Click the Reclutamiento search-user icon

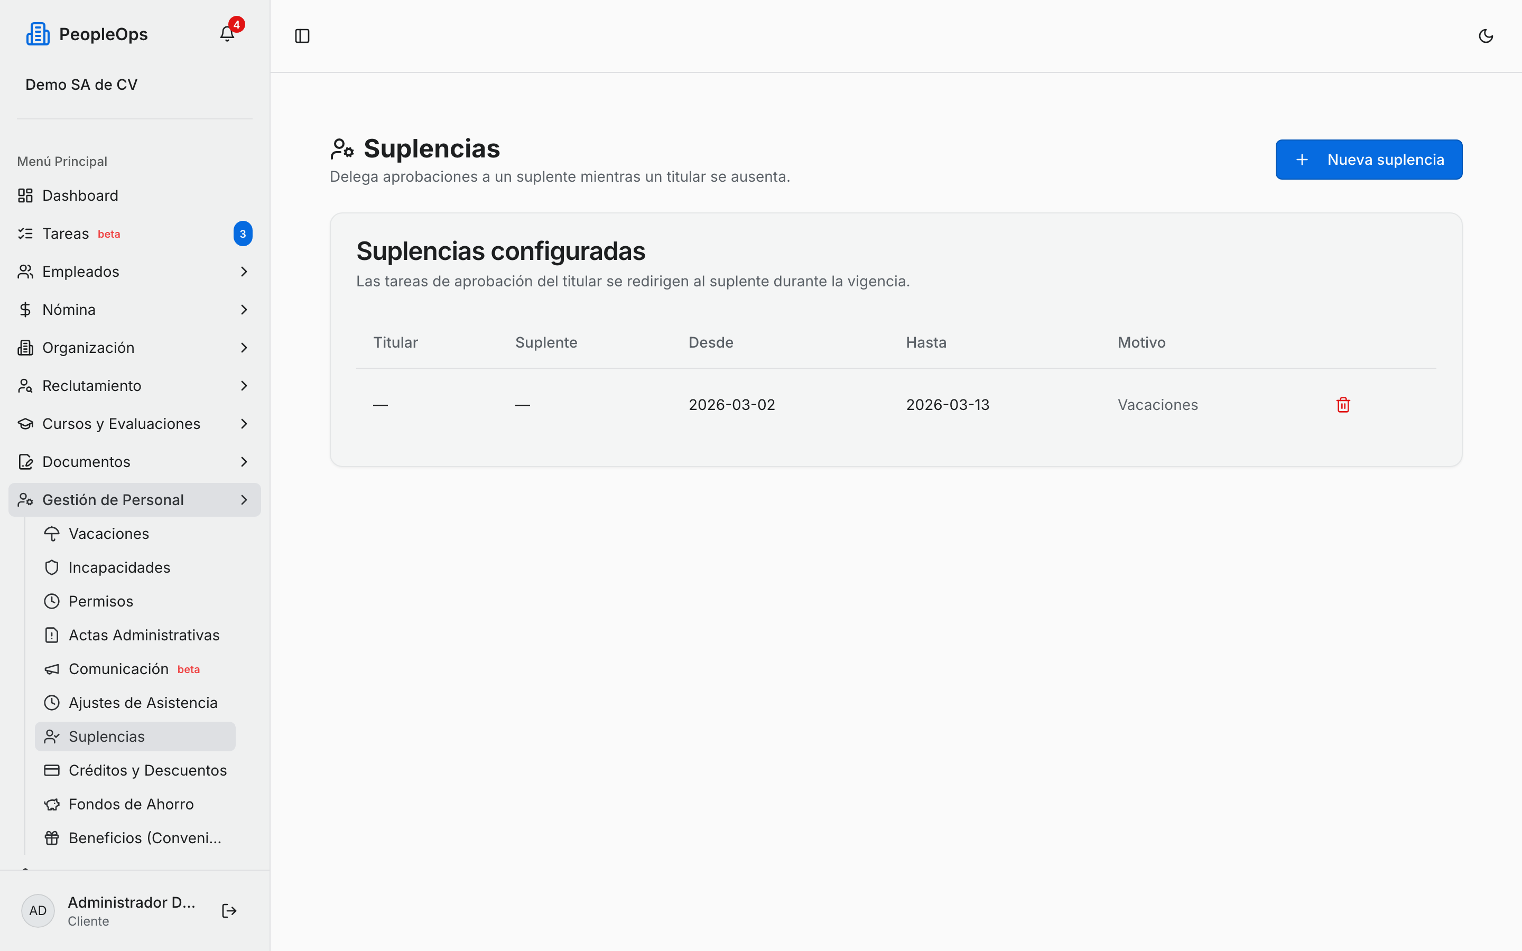click(25, 386)
